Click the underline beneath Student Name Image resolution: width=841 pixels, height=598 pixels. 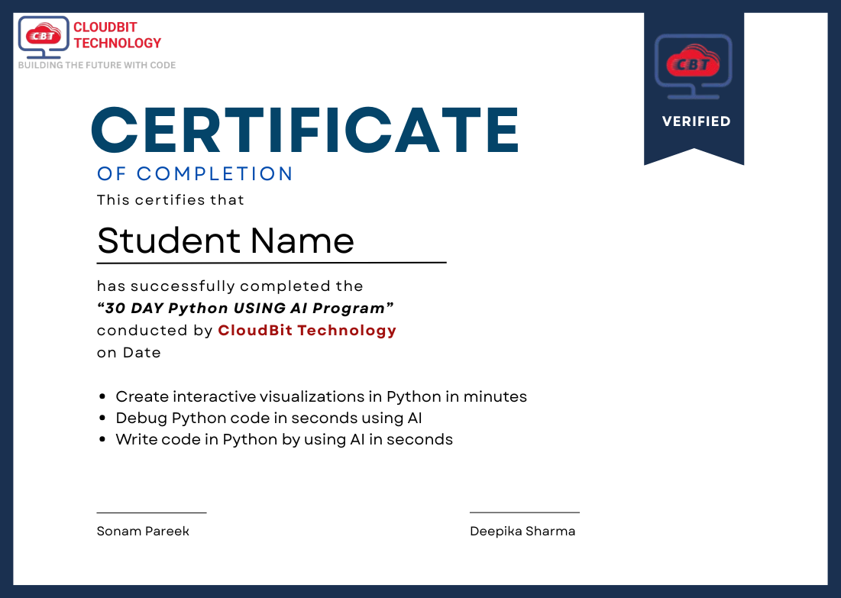[x=271, y=263]
